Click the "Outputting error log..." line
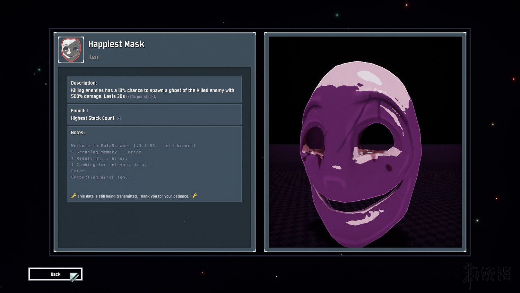 coord(102,177)
